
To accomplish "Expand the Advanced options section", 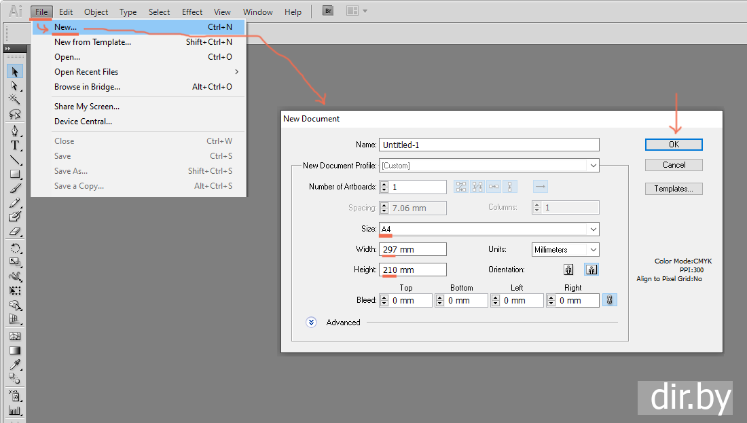I will (312, 323).
